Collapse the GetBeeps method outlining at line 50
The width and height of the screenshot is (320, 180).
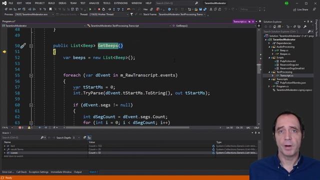pos(31,46)
